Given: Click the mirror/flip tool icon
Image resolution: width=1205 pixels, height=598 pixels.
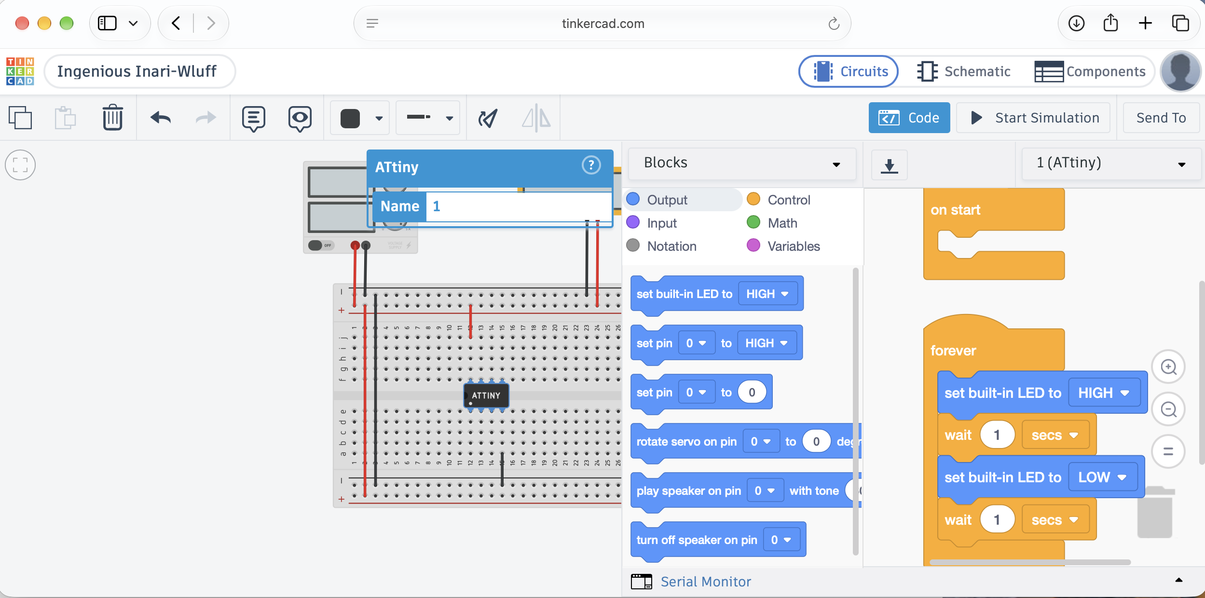Looking at the screenshot, I should coord(536,118).
